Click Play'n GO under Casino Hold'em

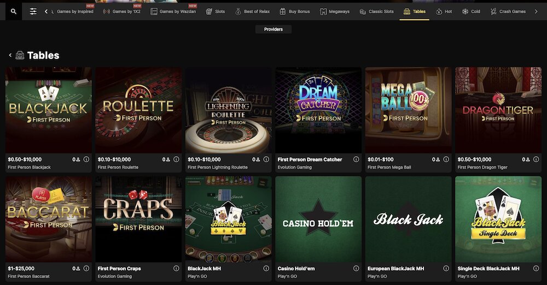point(288,276)
